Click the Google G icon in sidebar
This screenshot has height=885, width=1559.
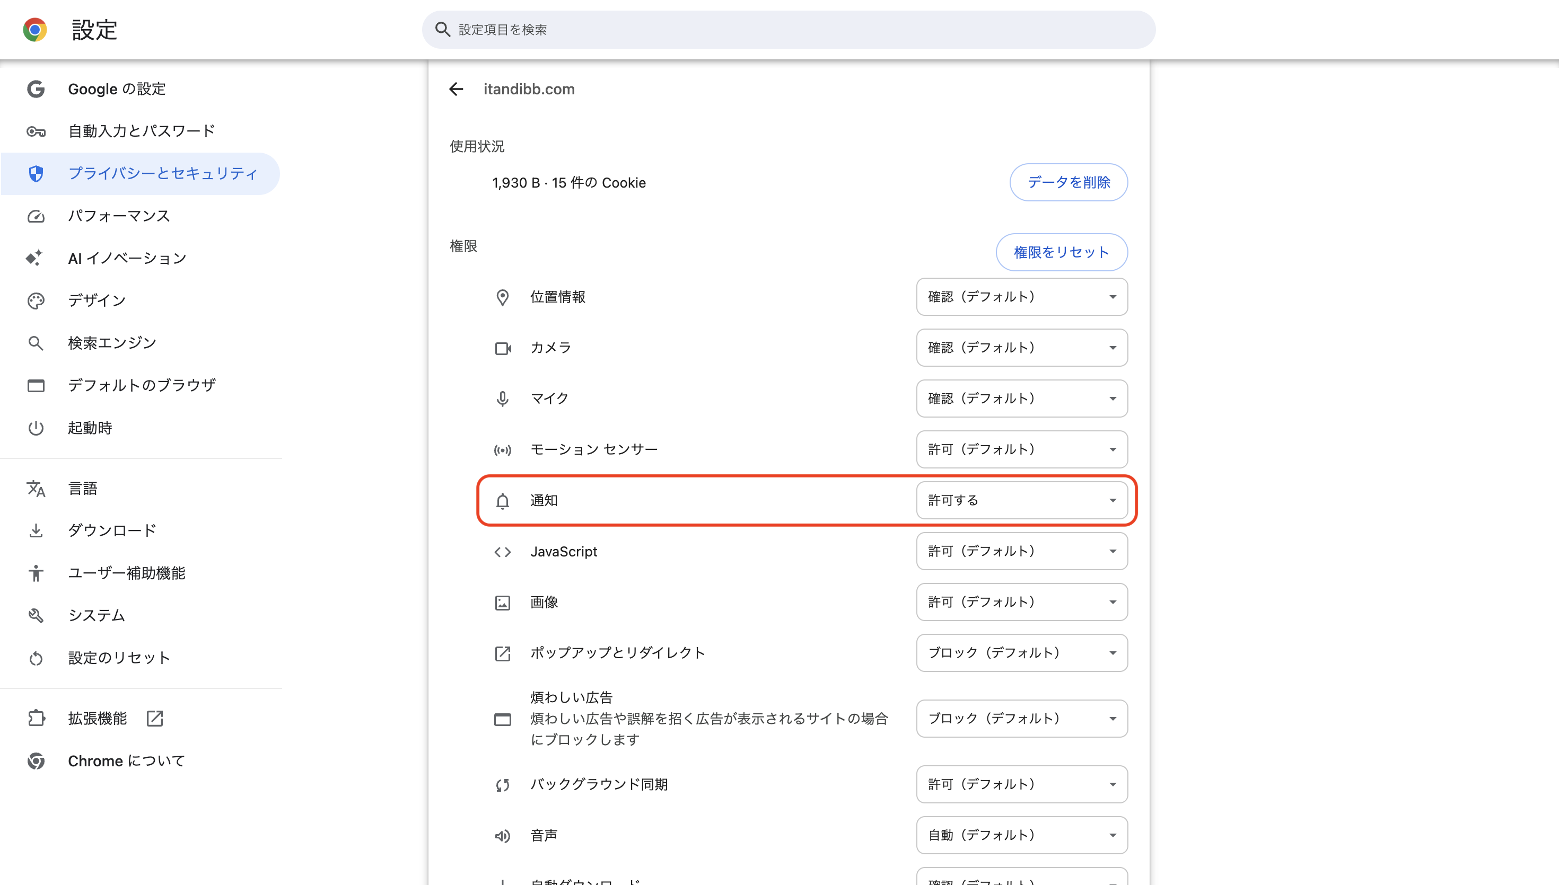click(x=36, y=88)
